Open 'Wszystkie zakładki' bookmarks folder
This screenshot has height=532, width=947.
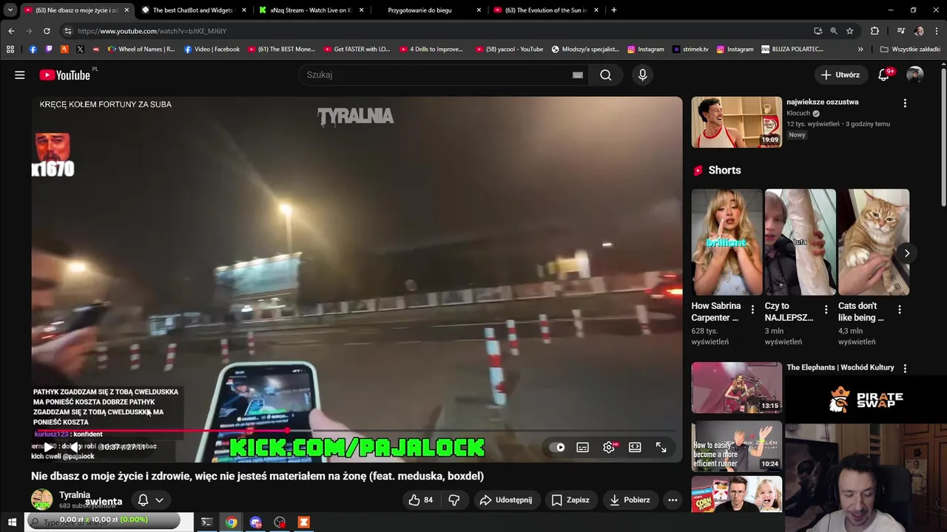910,50
